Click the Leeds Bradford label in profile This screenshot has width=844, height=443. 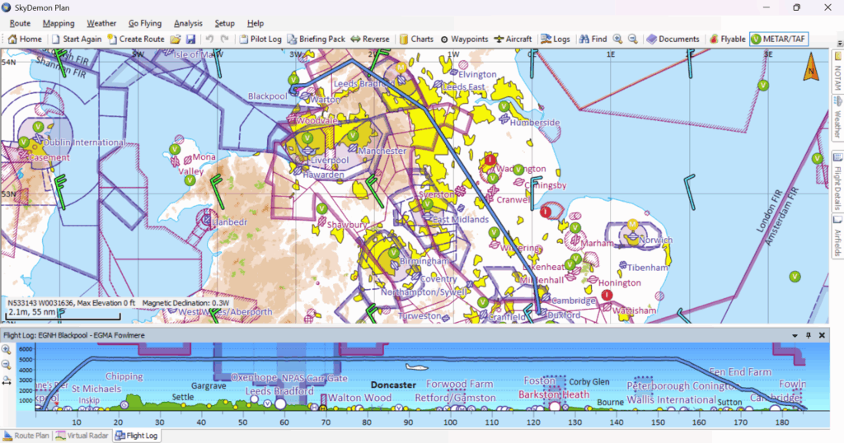(279, 391)
